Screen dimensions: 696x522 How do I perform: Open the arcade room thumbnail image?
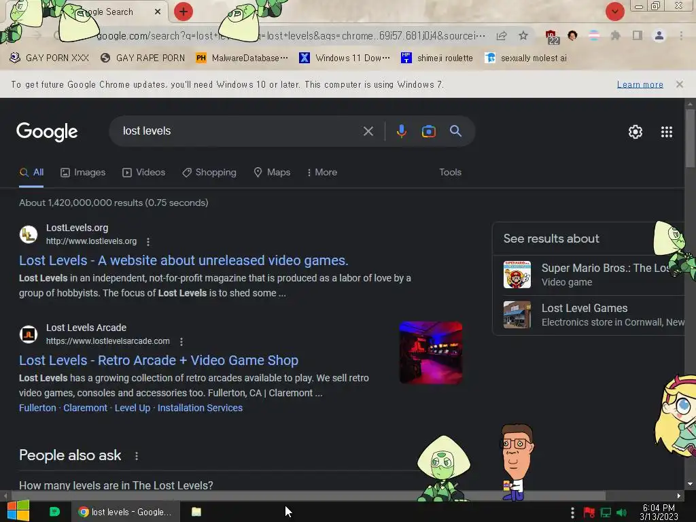click(x=430, y=353)
